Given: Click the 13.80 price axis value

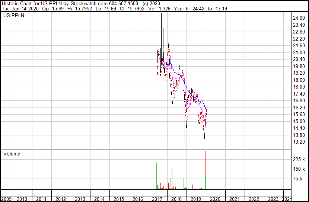Looking at the screenshot, I should pyautogui.click(x=299, y=135).
